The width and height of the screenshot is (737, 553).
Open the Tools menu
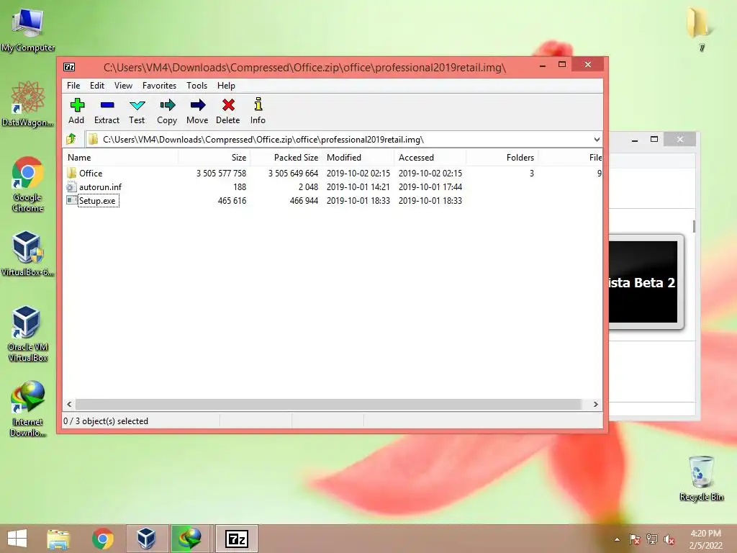click(196, 86)
